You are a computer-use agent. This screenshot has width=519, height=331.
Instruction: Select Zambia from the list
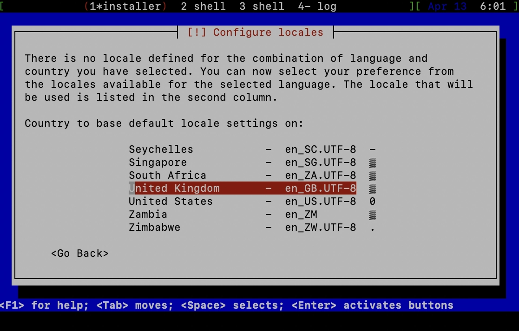(x=148, y=214)
